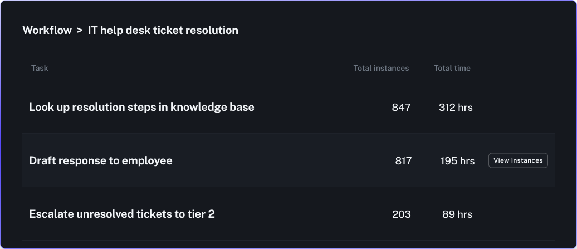577x249 pixels.
Task: Click the 847 total instances value
Action: [x=401, y=108]
